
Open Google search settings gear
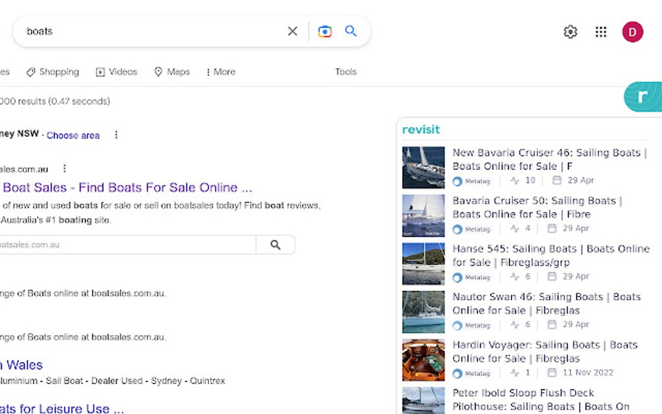[x=570, y=31]
